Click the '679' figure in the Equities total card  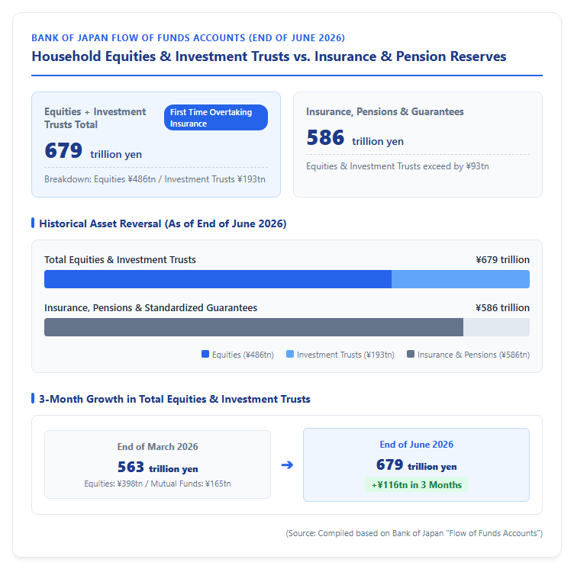(63, 150)
